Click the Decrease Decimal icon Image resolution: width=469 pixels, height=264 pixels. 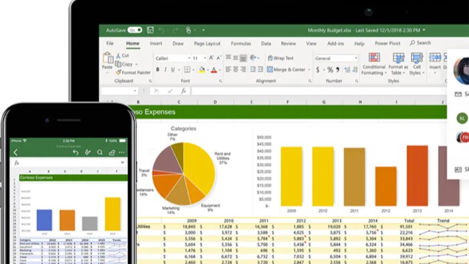pos(355,70)
